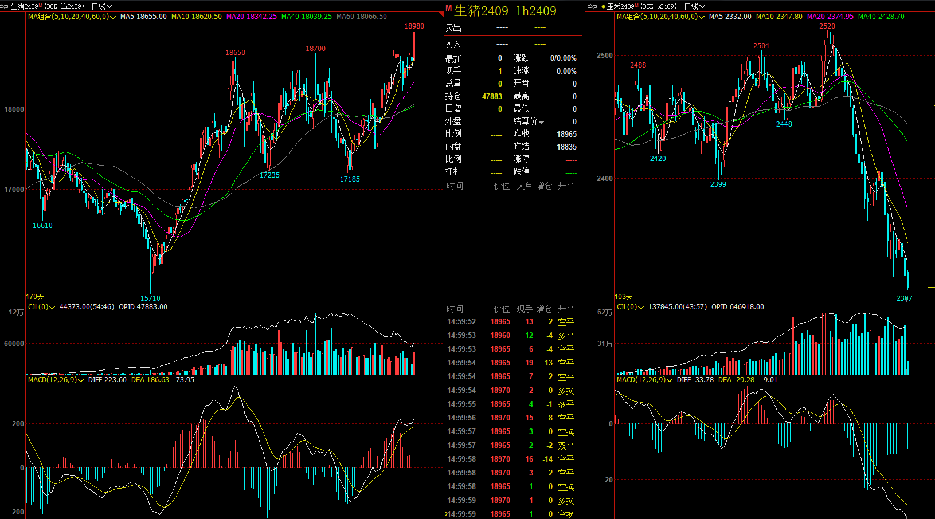Click the 15710 low price marker
The image size is (935, 519).
pyautogui.click(x=150, y=298)
